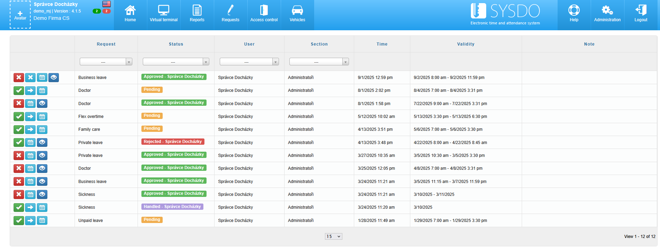Screen dimensions: 660x247
Task: Approve the pending Doctor request with the green check
Action: (x=19, y=90)
